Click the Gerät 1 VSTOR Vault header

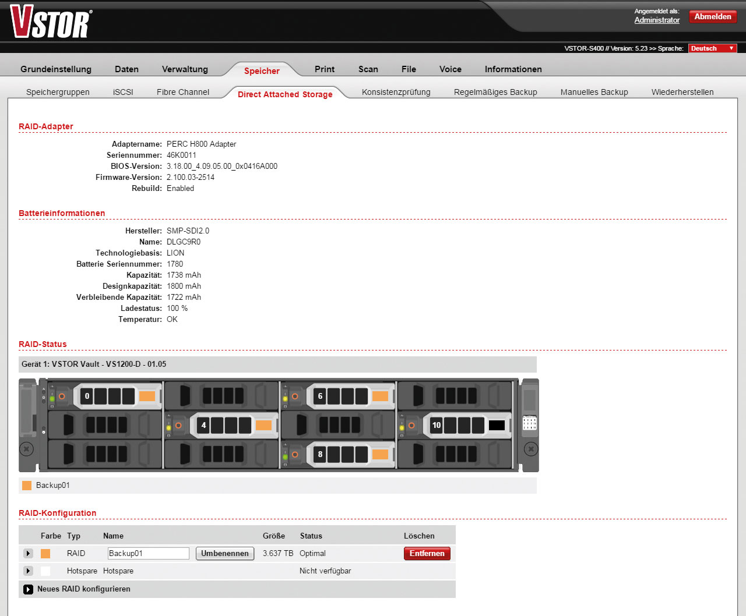click(x=277, y=364)
